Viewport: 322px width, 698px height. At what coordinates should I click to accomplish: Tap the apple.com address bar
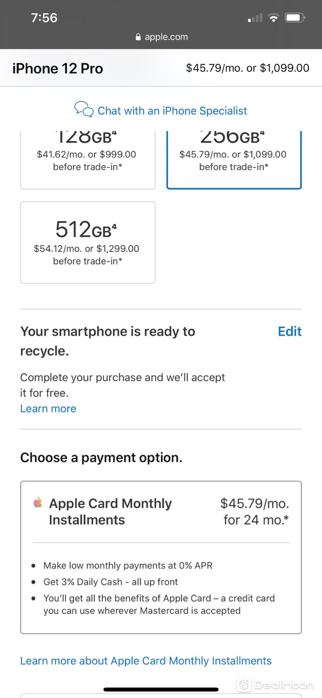(161, 37)
